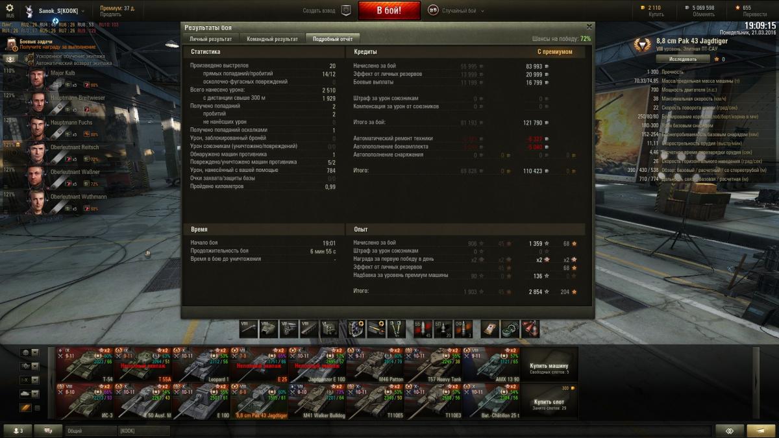Click Создать взвод
779x438 pixels.
click(x=319, y=11)
